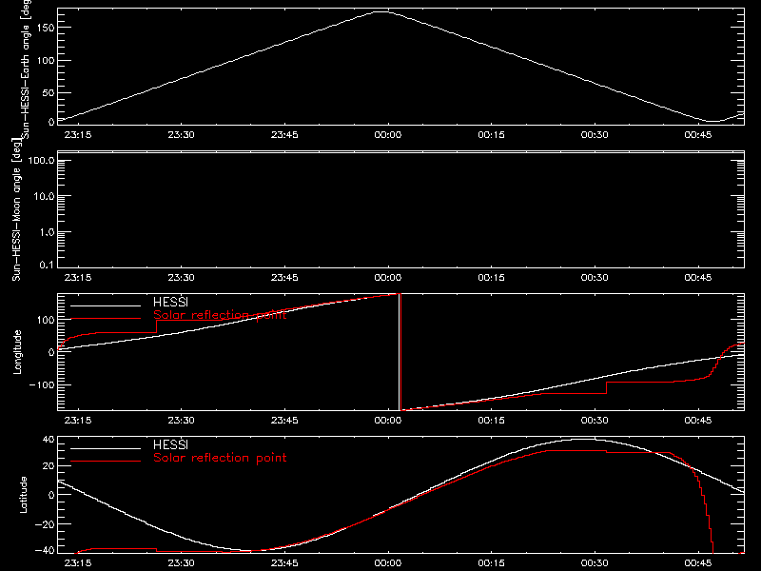The width and height of the screenshot is (761, 571).
Task: Click red legend line in latitude plot
Action: coord(106,461)
